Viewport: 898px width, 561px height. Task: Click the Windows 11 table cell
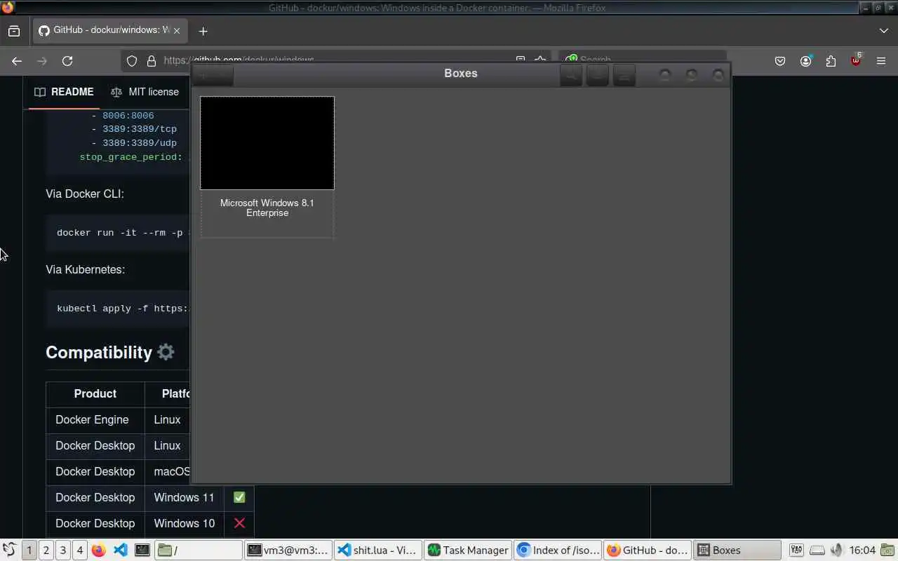(184, 497)
